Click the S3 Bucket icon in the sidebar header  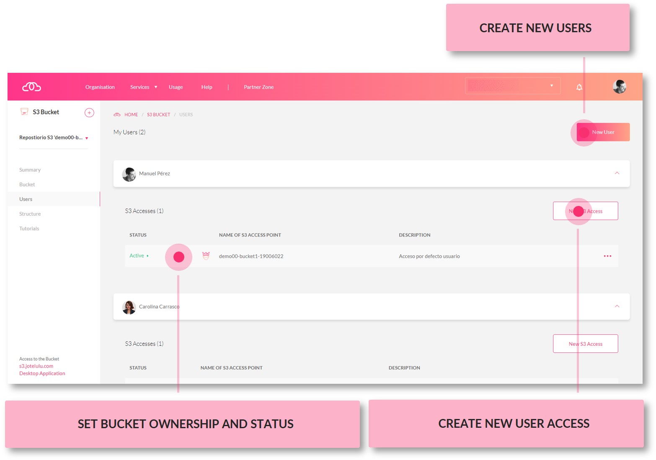23,111
